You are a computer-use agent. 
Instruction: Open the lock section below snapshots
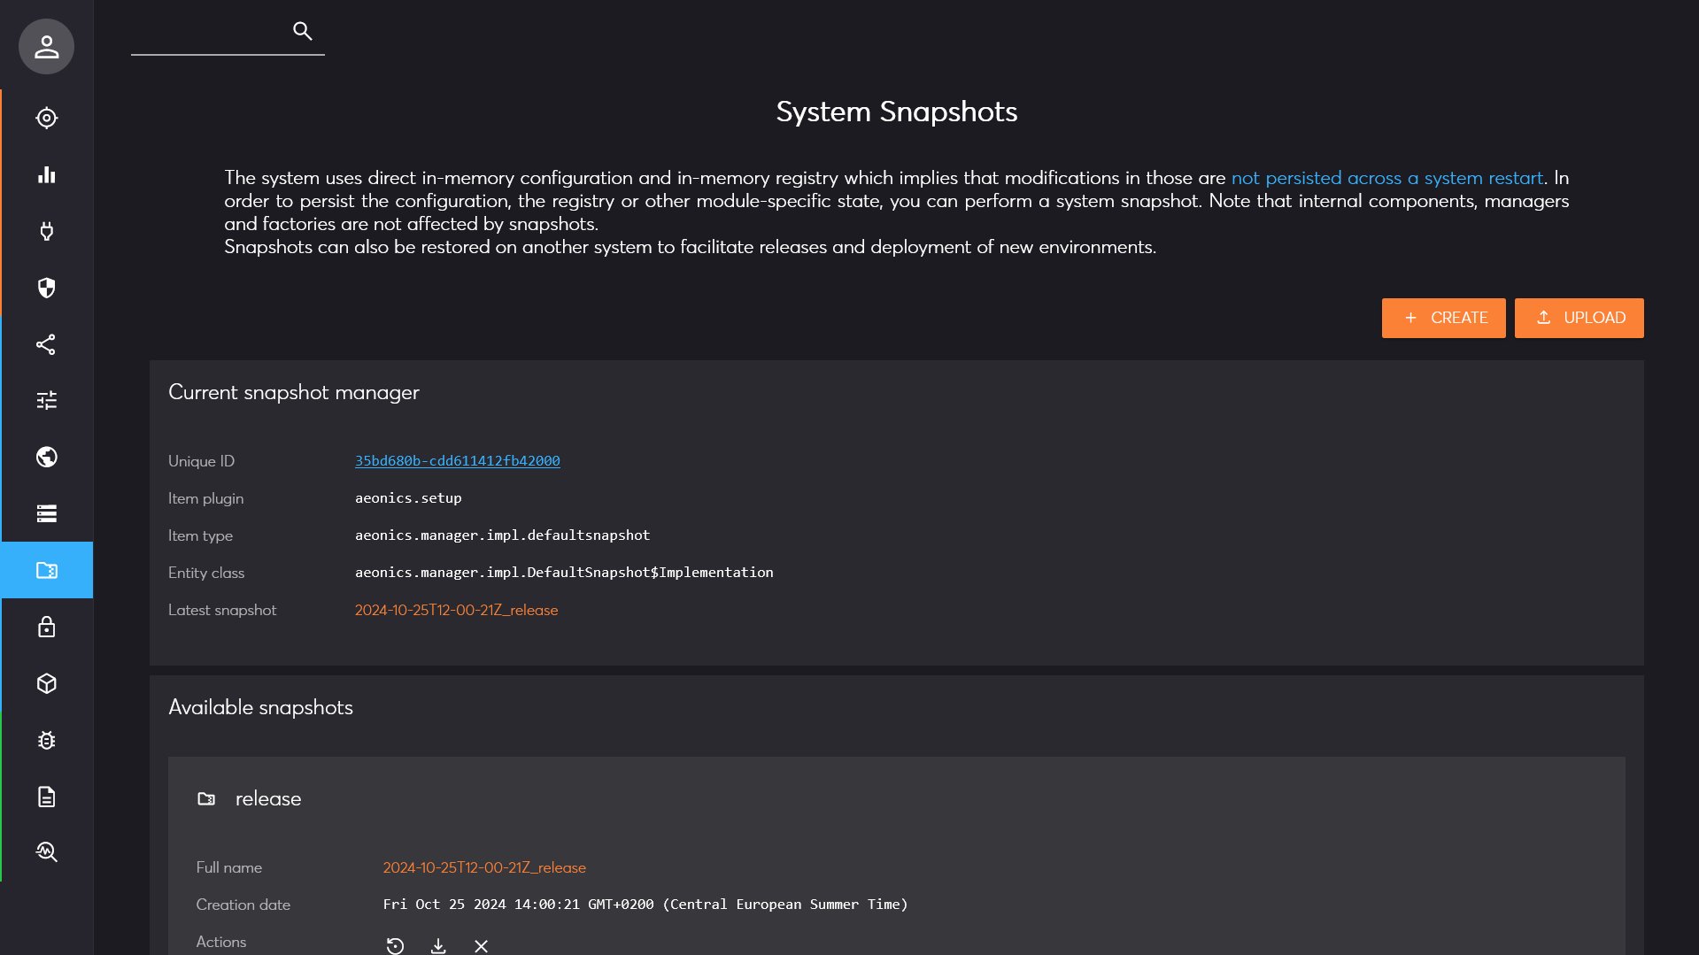click(x=46, y=627)
